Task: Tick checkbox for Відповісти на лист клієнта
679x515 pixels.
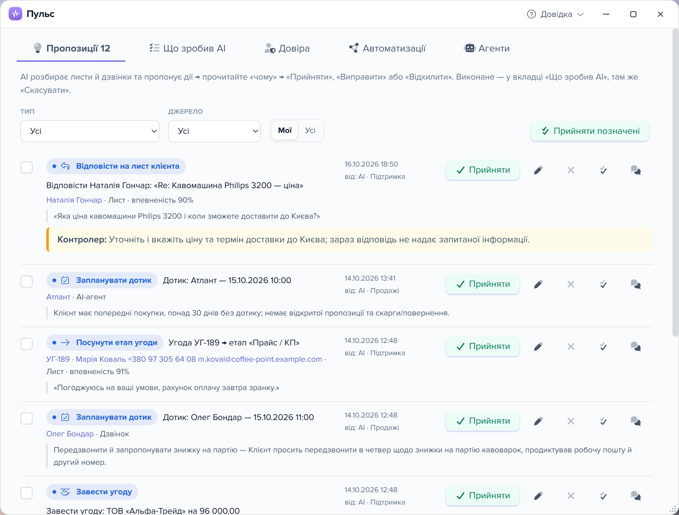Action: [x=27, y=167]
